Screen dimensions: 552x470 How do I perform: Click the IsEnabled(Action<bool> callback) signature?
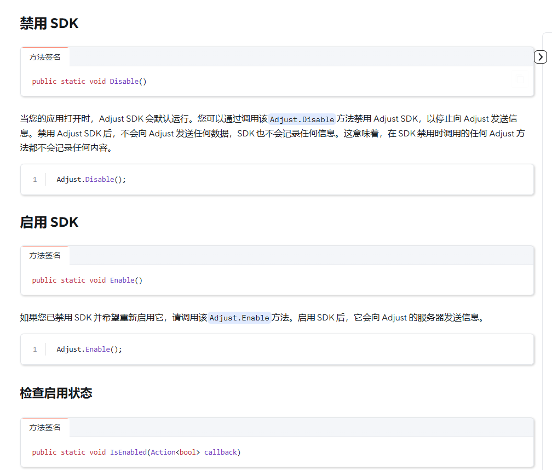pos(136,452)
